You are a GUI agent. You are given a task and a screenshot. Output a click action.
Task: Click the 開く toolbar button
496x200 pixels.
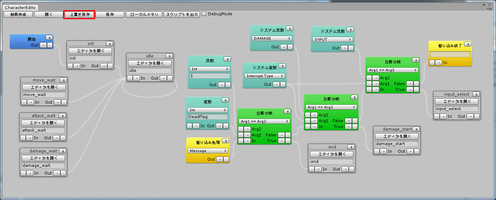click(x=48, y=15)
